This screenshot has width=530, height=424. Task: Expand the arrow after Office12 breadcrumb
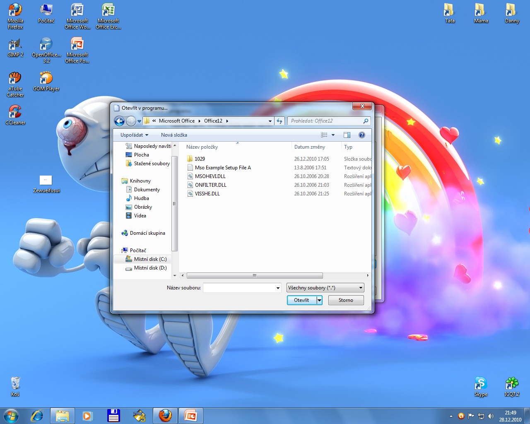coord(227,121)
